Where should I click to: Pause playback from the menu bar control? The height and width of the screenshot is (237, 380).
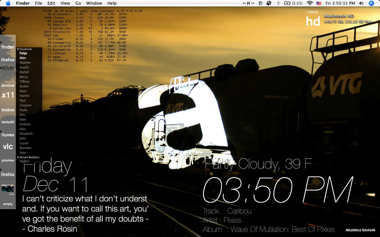pyautogui.click(x=248, y=3)
